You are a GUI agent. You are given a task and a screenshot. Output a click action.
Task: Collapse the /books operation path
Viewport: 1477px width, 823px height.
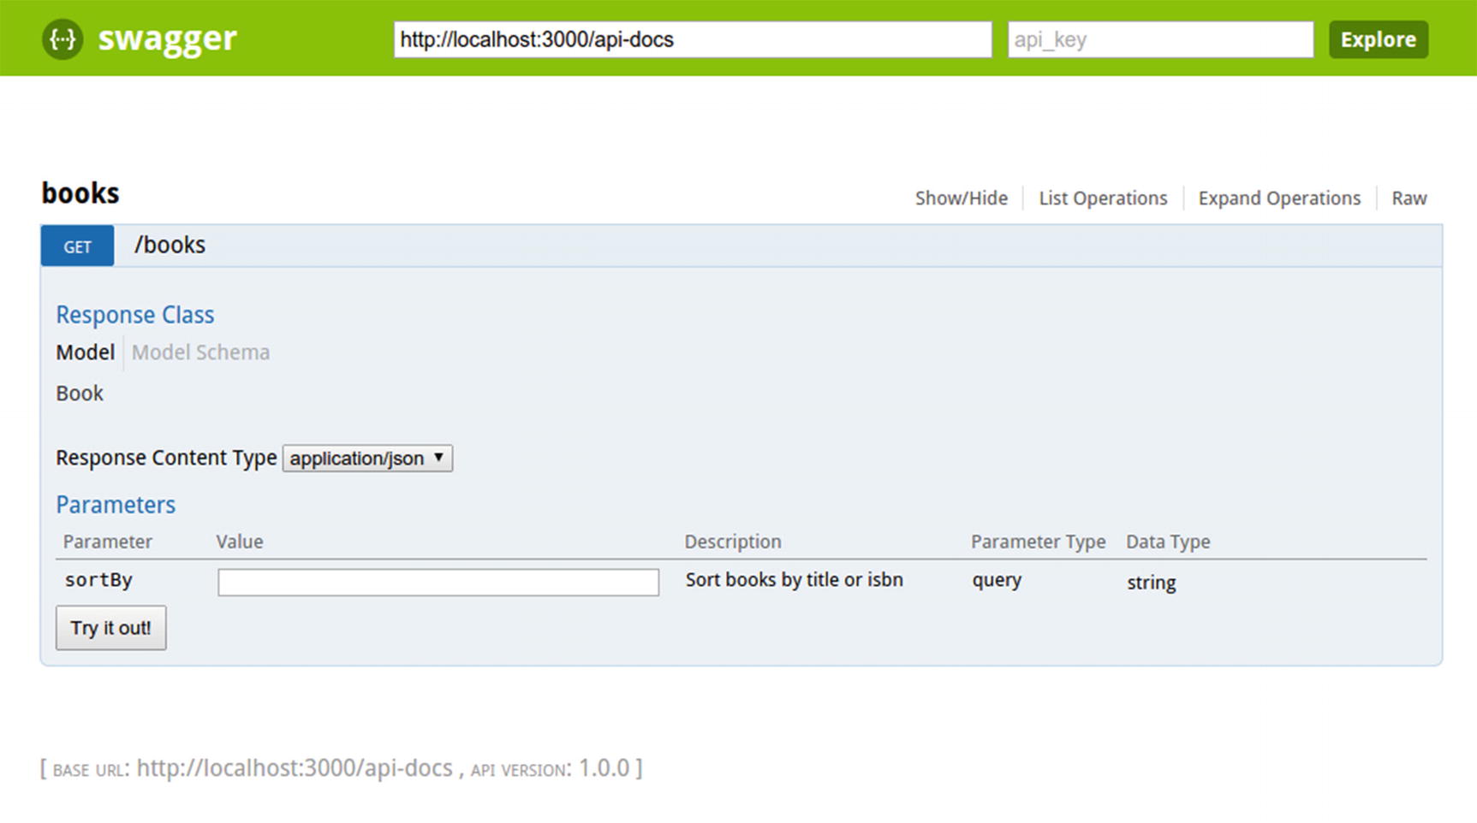tap(170, 246)
